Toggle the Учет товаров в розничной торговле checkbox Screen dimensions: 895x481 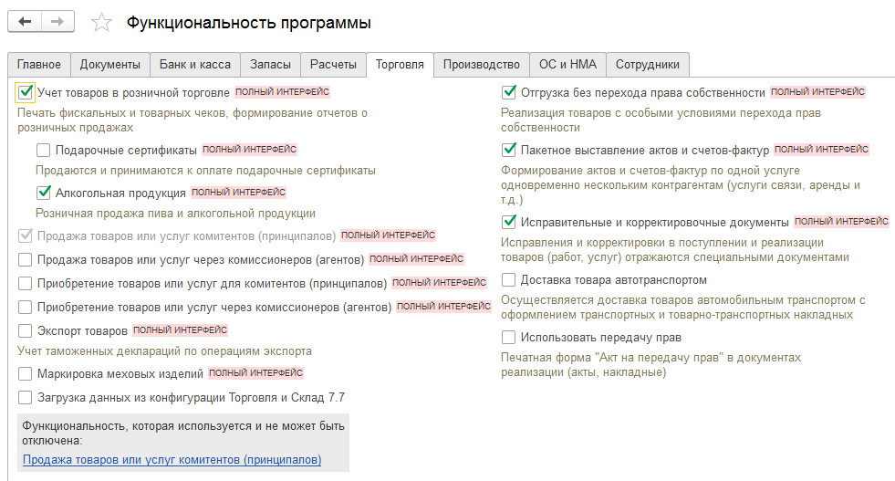click(x=26, y=92)
